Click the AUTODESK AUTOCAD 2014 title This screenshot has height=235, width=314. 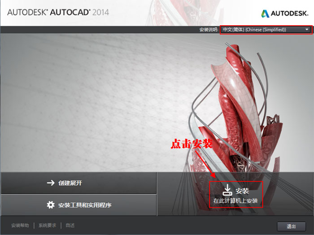pos(58,13)
